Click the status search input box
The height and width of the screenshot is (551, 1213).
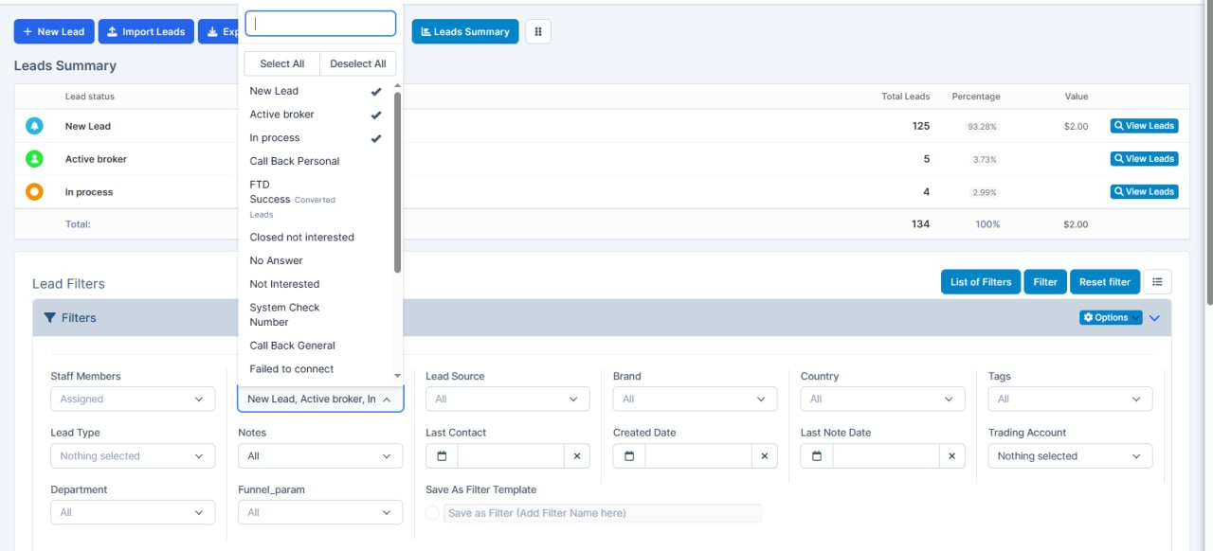320,24
